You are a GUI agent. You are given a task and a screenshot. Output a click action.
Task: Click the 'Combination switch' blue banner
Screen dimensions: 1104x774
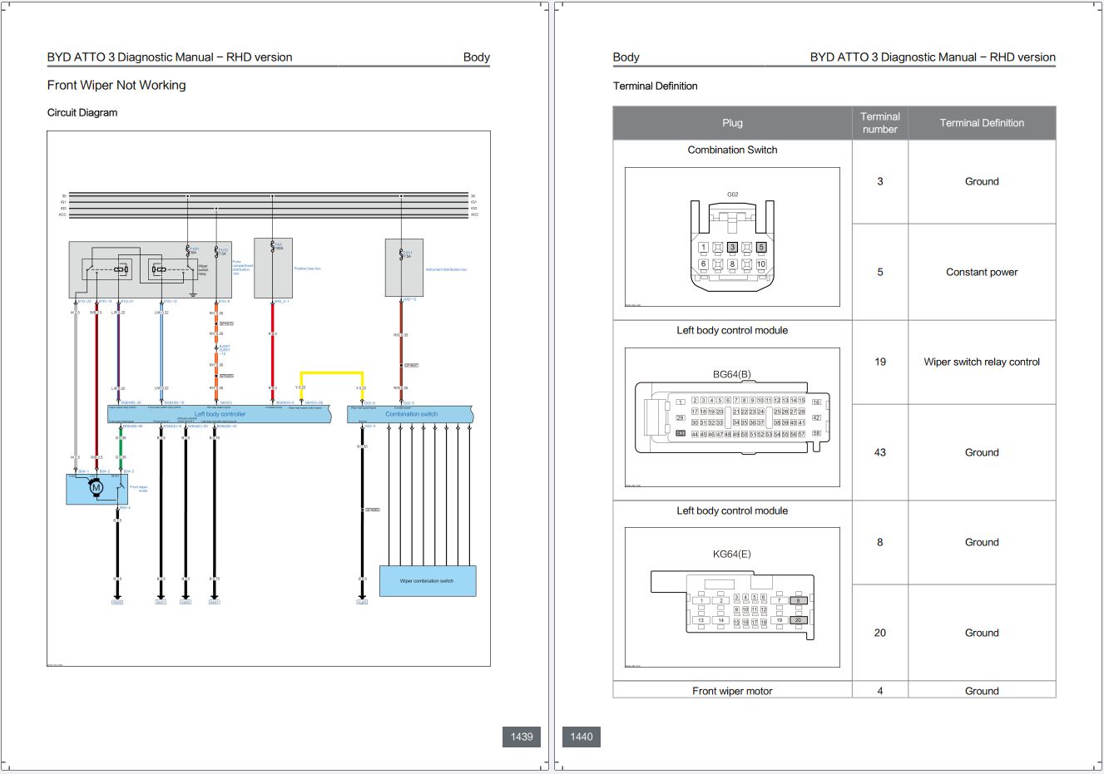click(411, 413)
